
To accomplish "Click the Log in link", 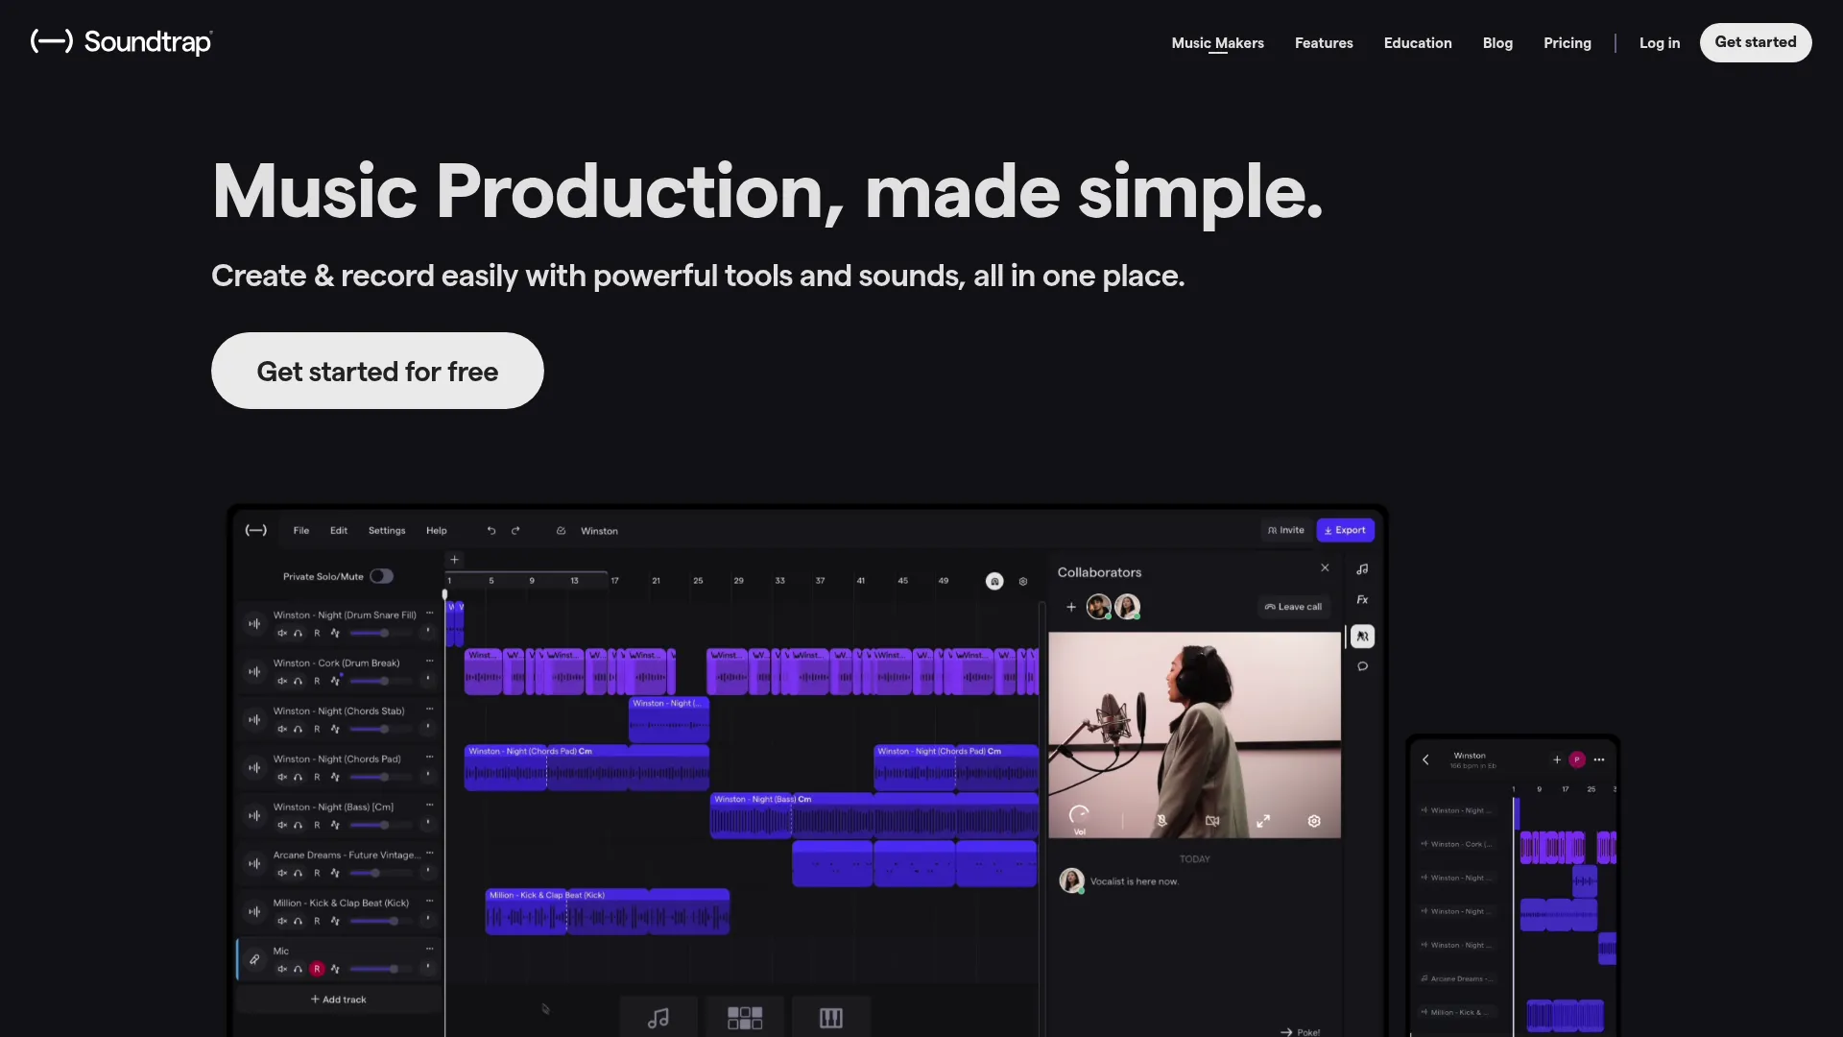I will pyautogui.click(x=1659, y=43).
